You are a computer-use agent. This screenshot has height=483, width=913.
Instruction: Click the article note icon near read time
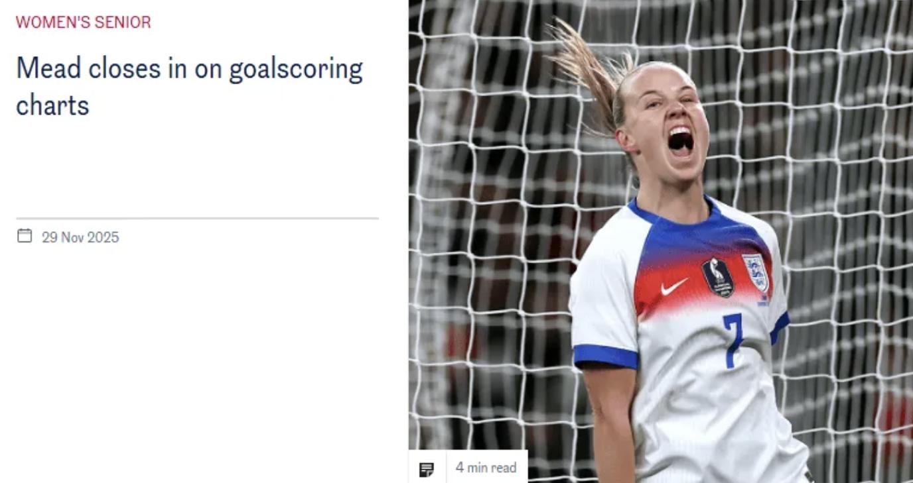pyautogui.click(x=427, y=469)
